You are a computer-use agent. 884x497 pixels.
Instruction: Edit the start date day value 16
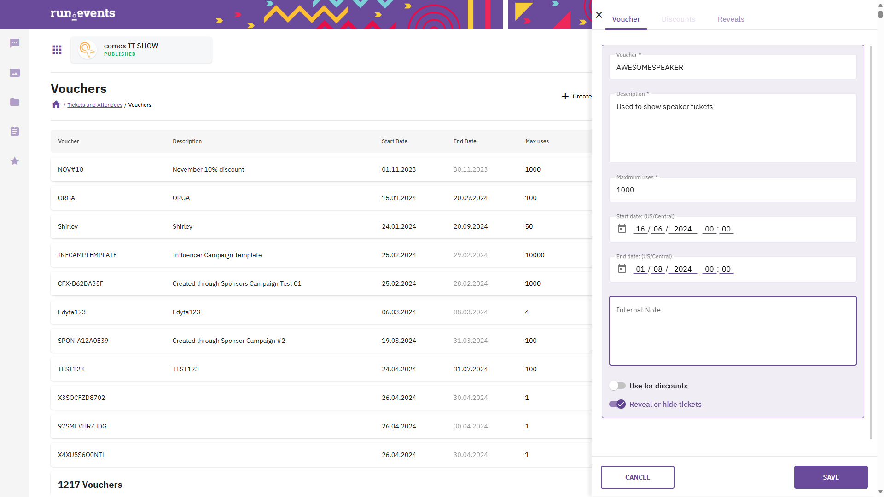(x=640, y=229)
